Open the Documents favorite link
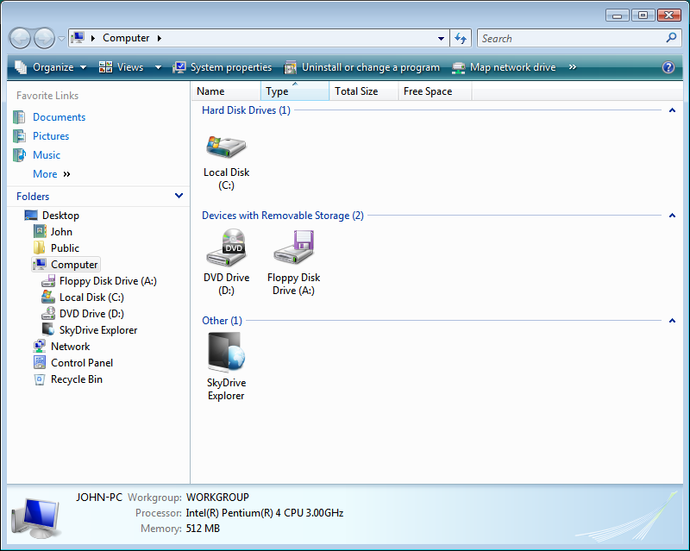The image size is (690, 551). click(59, 117)
